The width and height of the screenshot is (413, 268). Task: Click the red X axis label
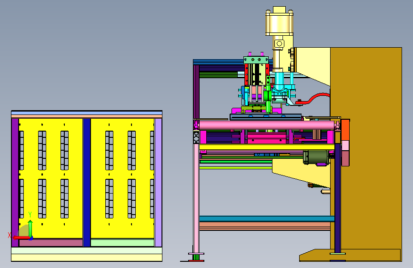10,235
